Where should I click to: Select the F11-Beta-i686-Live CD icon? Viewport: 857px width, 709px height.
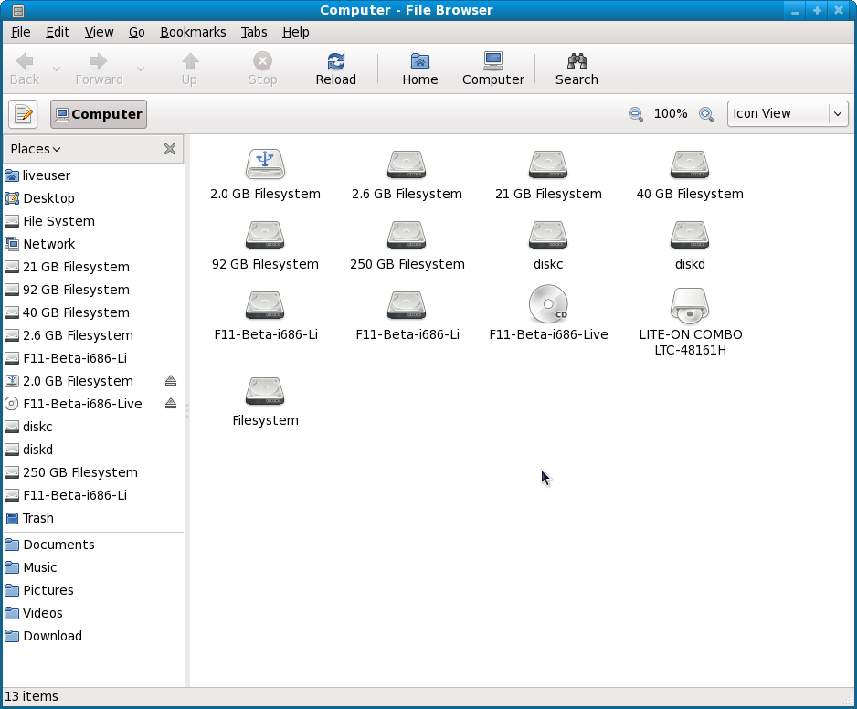click(548, 304)
